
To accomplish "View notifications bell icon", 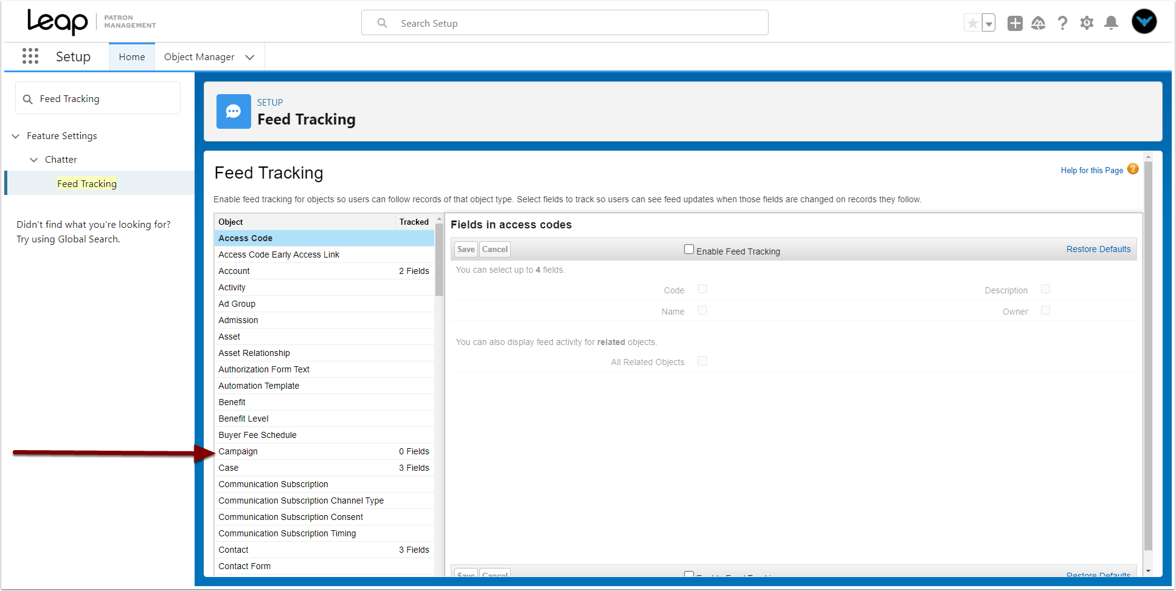I will click(x=1111, y=23).
